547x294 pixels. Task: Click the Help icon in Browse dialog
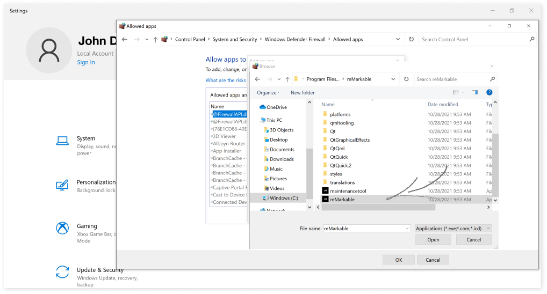(489, 93)
